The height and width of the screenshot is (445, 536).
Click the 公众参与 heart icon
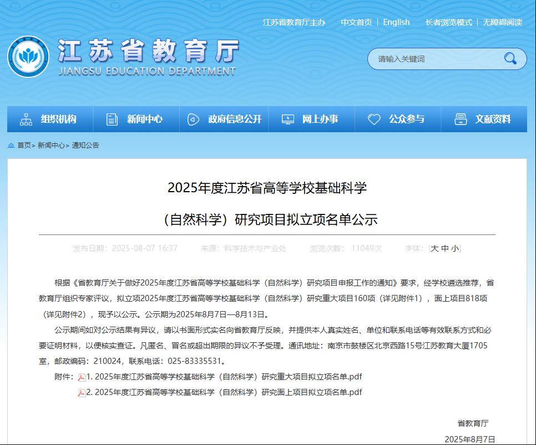[x=374, y=119]
